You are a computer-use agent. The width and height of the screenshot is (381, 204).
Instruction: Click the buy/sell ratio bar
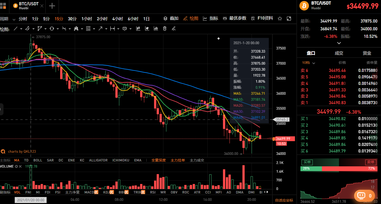[x=339, y=169]
